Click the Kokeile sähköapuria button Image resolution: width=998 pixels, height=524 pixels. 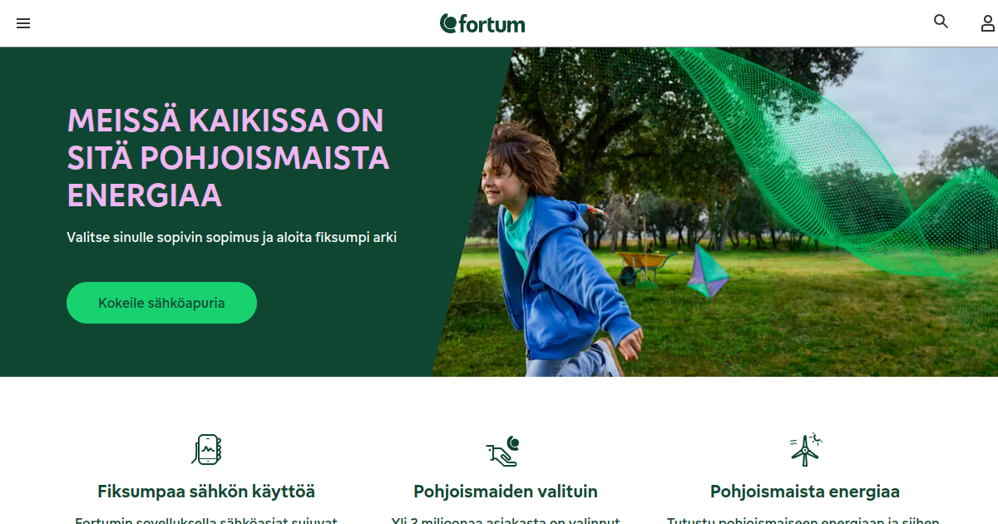161,303
